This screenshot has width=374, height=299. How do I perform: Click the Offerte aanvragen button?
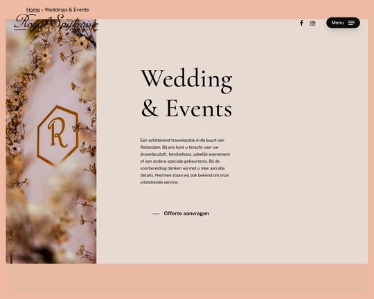tap(181, 213)
